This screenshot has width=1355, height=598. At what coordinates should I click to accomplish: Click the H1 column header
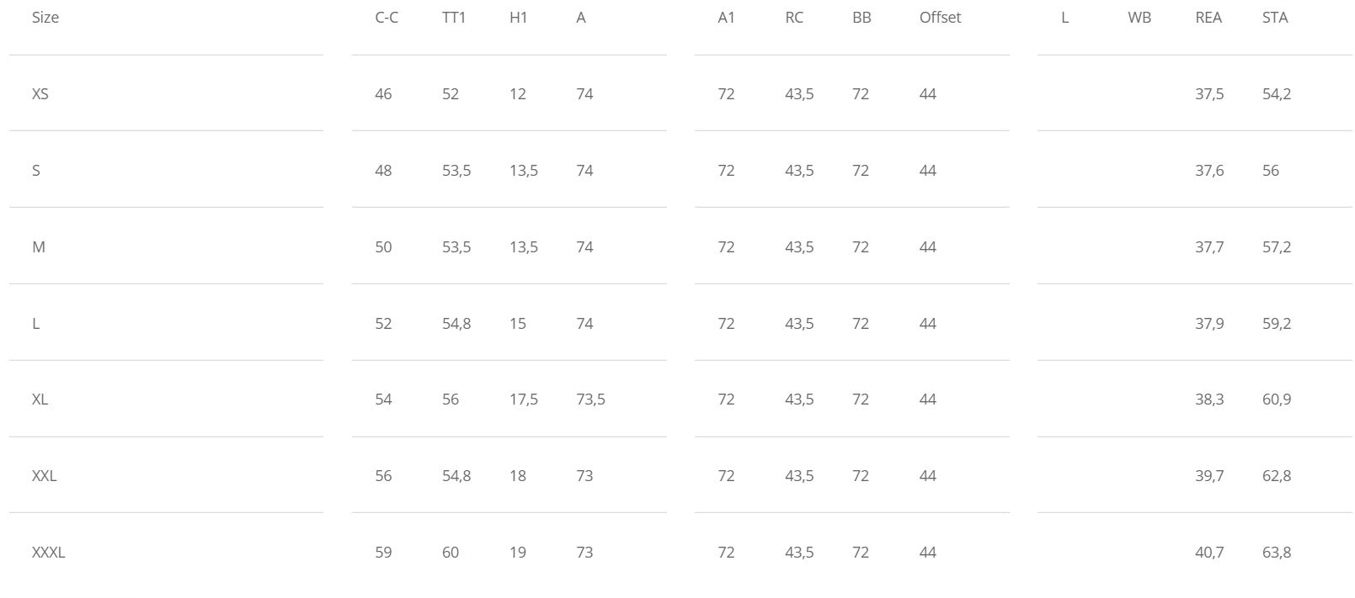coord(518,18)
